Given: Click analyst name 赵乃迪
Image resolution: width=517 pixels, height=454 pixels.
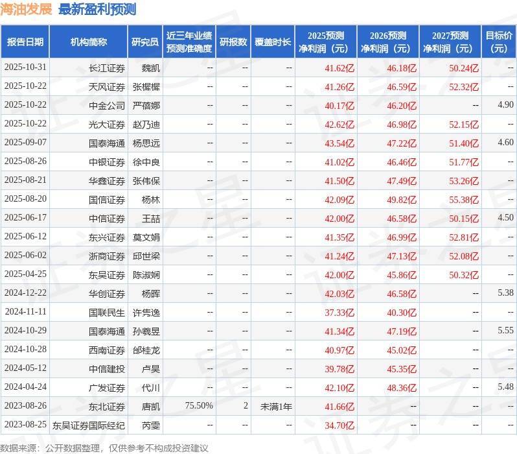Looking at the screenshot, I should point(146,125).
